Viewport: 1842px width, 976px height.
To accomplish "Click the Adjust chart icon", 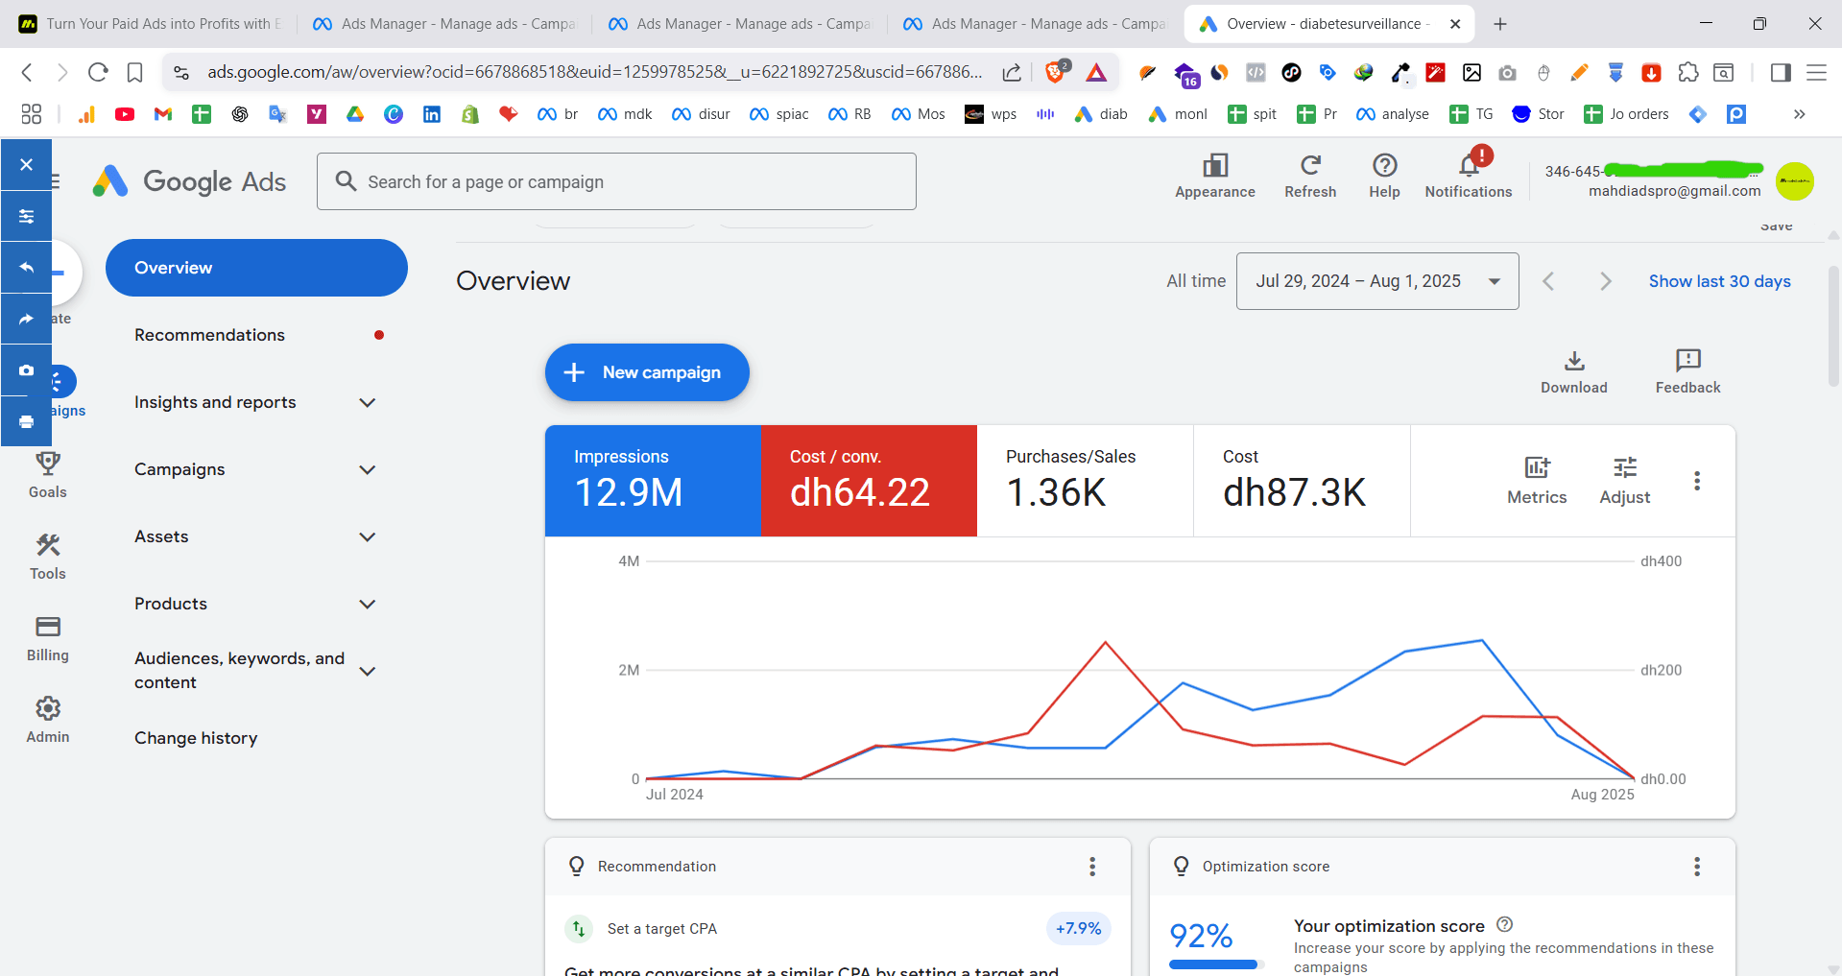I will [x=1625, y=468].
